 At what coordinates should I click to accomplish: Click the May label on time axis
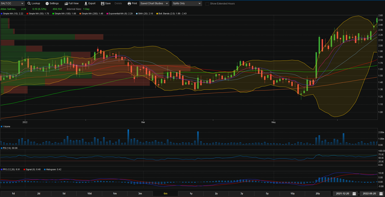[x=274, y=122]
